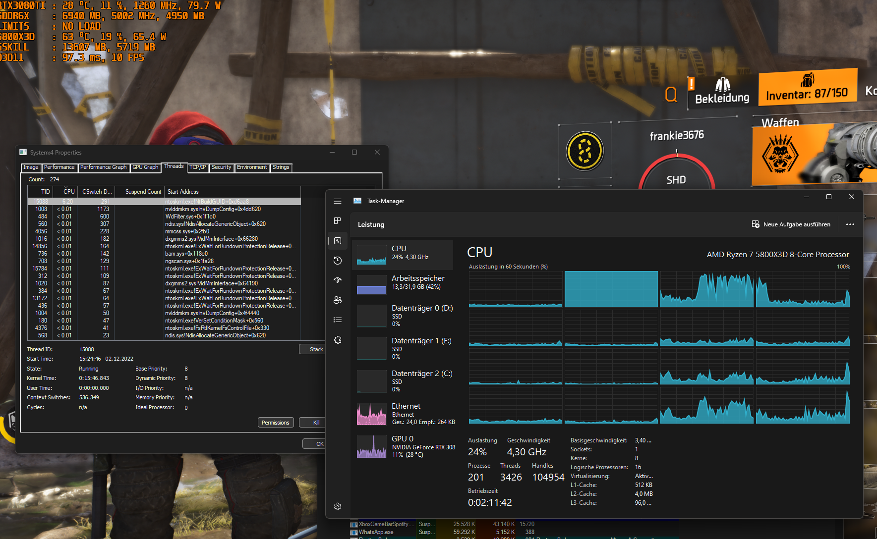Screen dimensions: 877x539
Task: Sort threads by CPU column header
Action: 65,192
